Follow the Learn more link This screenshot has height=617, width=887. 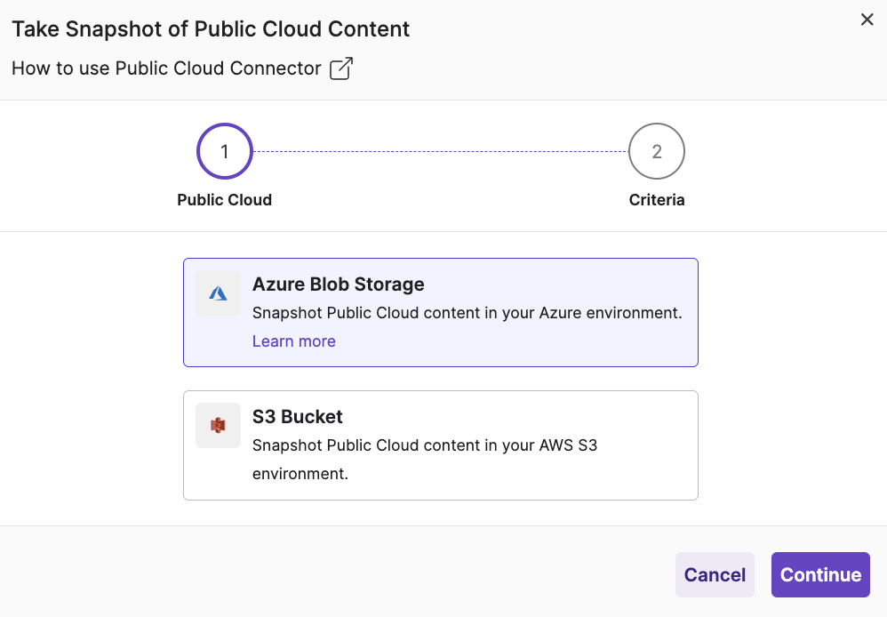293,341
